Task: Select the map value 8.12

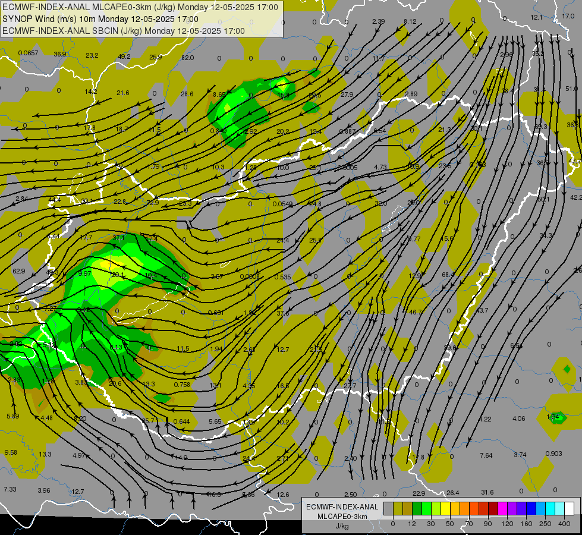Action: [x=410, y=21]
